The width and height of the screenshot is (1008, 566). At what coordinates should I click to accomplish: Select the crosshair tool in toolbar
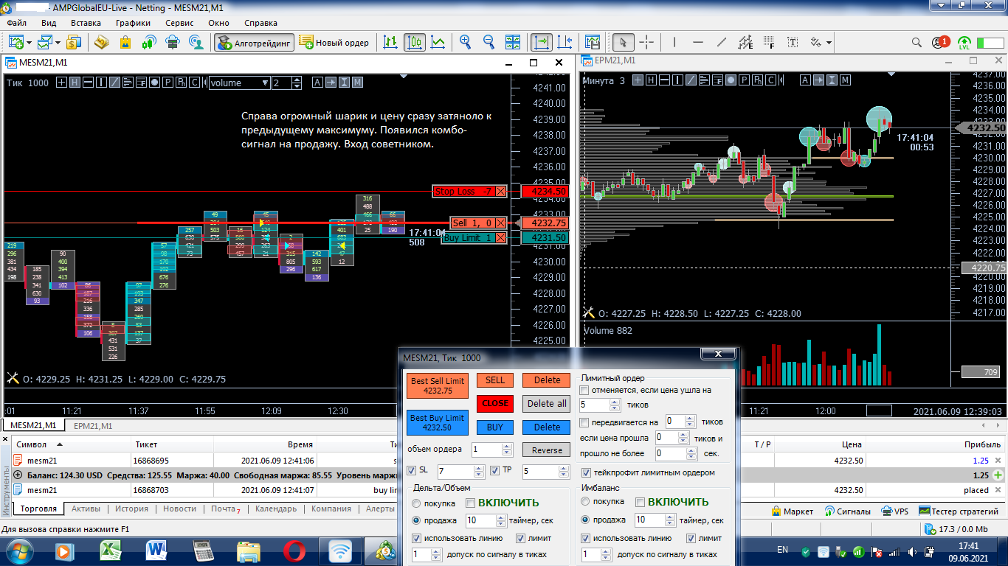click(x=646, y=43)
